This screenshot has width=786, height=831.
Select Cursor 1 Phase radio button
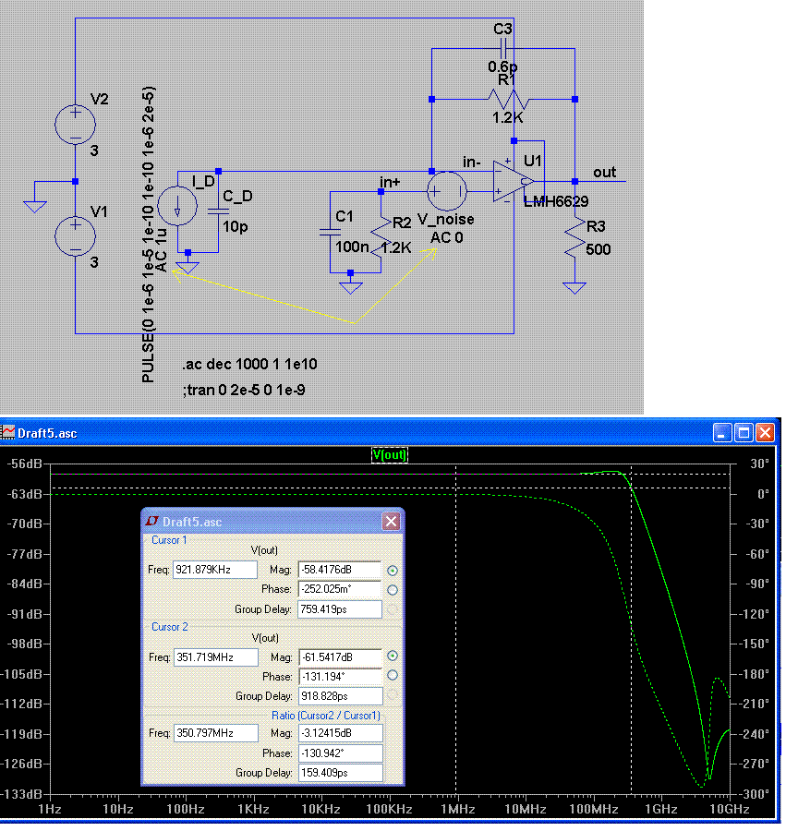pyautogui.click(x=393, y=590)
